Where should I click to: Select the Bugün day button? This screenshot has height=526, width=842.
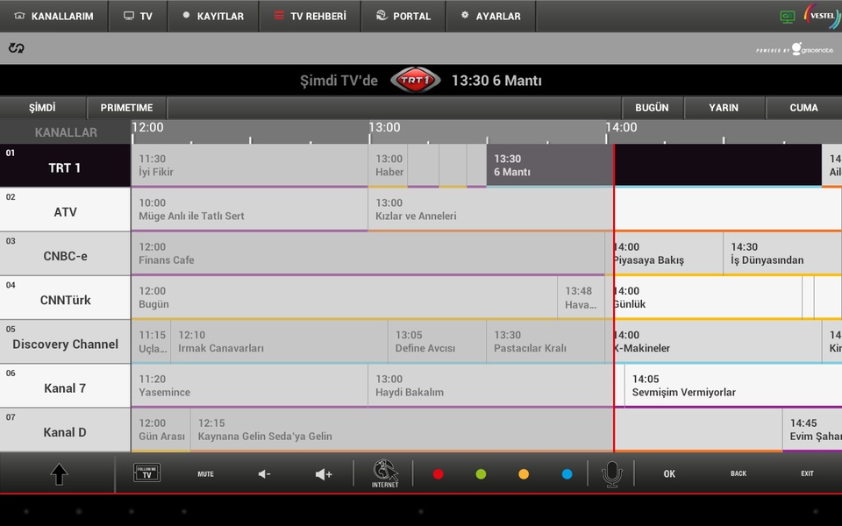(x=652, y=108)
